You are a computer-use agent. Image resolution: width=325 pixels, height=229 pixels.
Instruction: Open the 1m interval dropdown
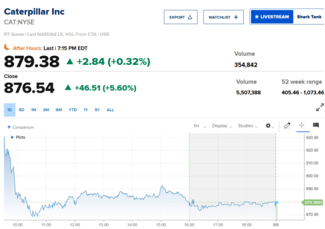[200, 126]
